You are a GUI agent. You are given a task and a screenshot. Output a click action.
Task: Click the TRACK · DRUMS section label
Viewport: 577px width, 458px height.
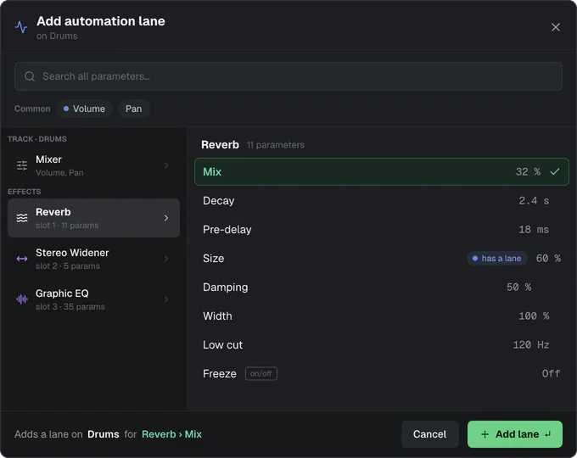click(x=37, y=139)
